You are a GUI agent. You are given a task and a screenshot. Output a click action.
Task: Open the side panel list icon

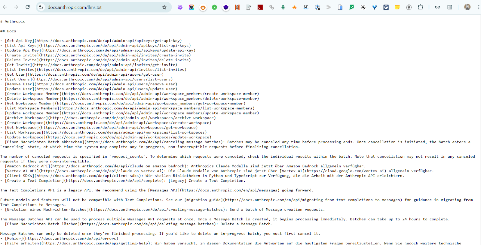point(450,7)
